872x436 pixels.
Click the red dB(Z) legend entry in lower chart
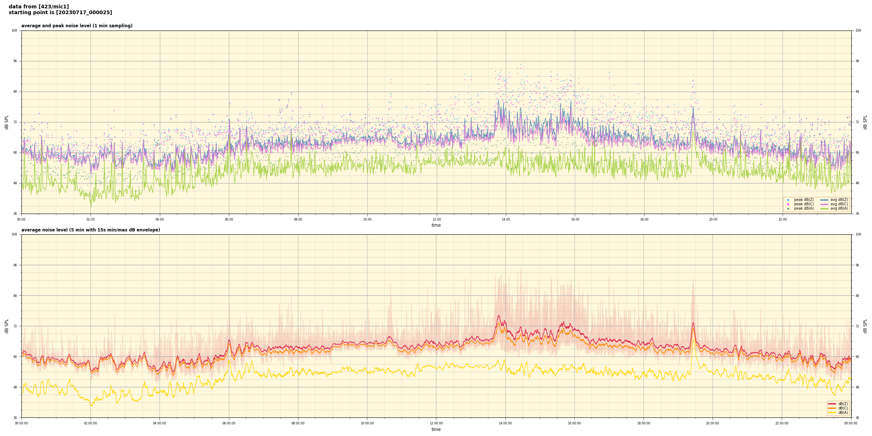tap(832, 404)
